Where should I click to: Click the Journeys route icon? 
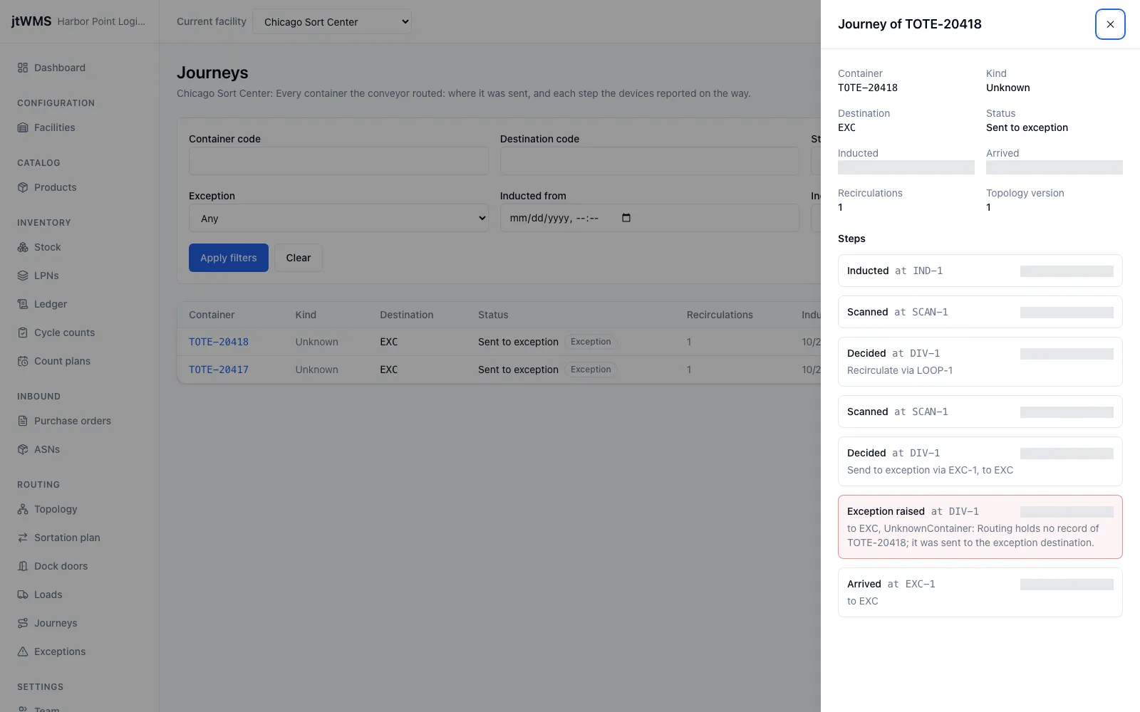point(23,623)
